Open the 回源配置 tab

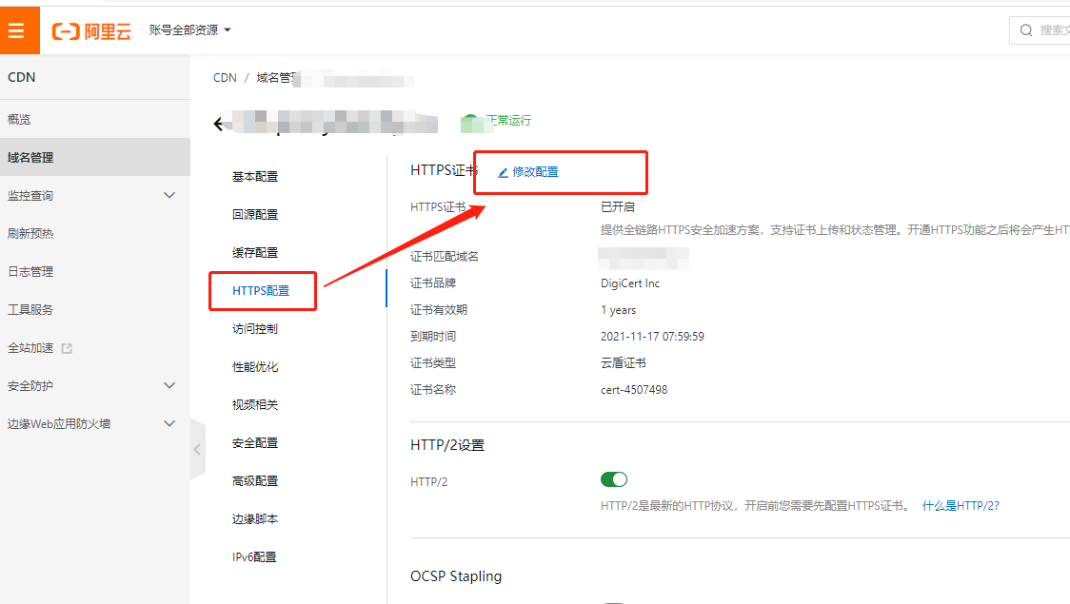click(255, 215)
